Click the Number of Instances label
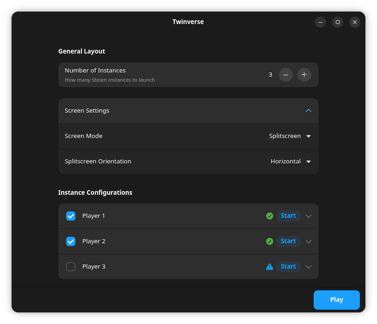The image size is (377, 324). click(x=95, y=71)
